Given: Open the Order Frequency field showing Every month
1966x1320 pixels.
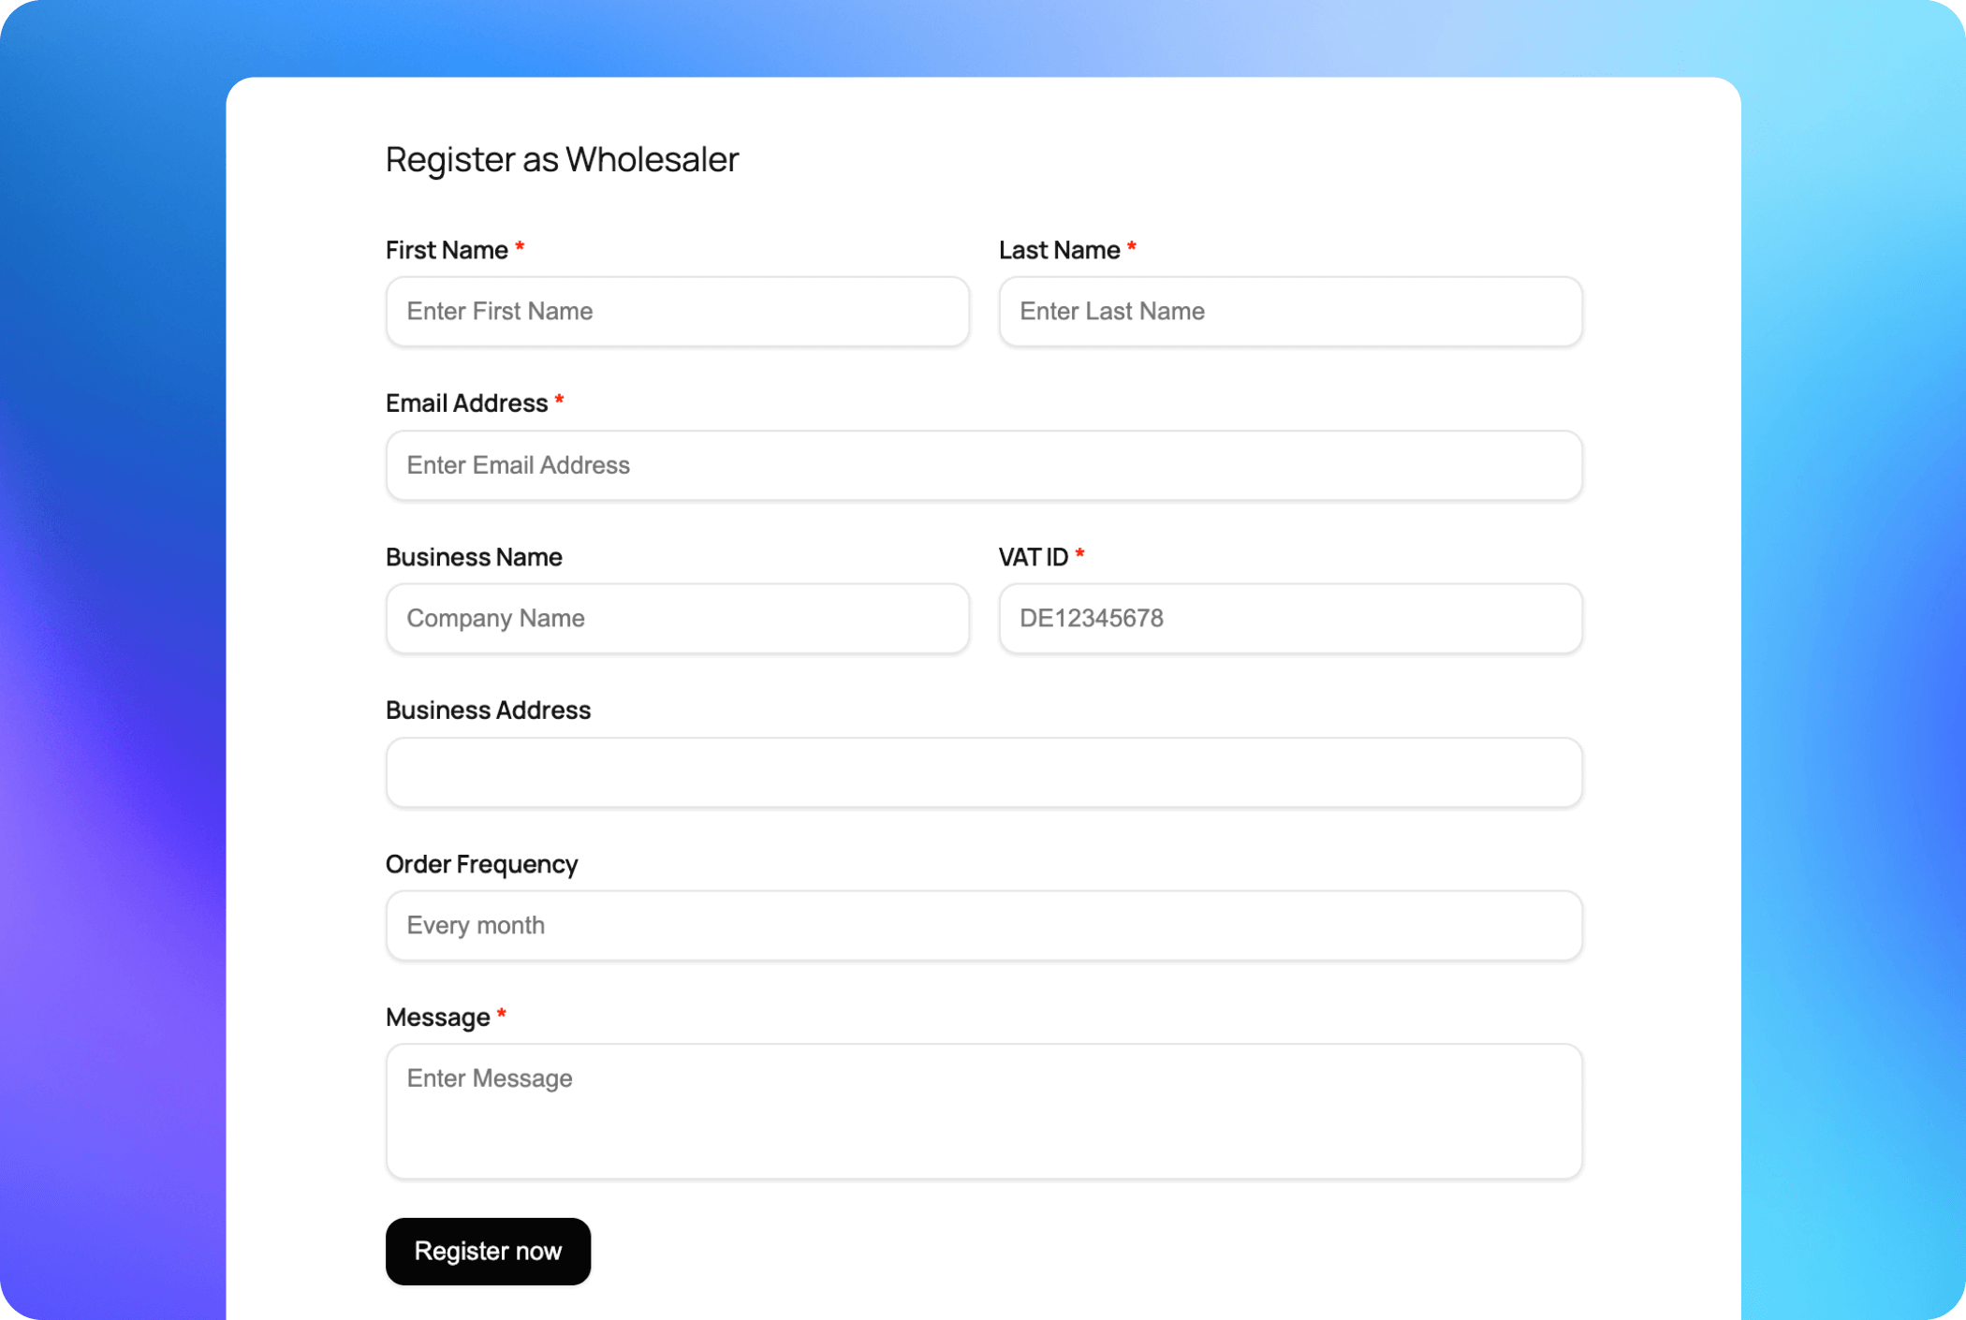Looking at the screenshot, I should click(983, 926).
